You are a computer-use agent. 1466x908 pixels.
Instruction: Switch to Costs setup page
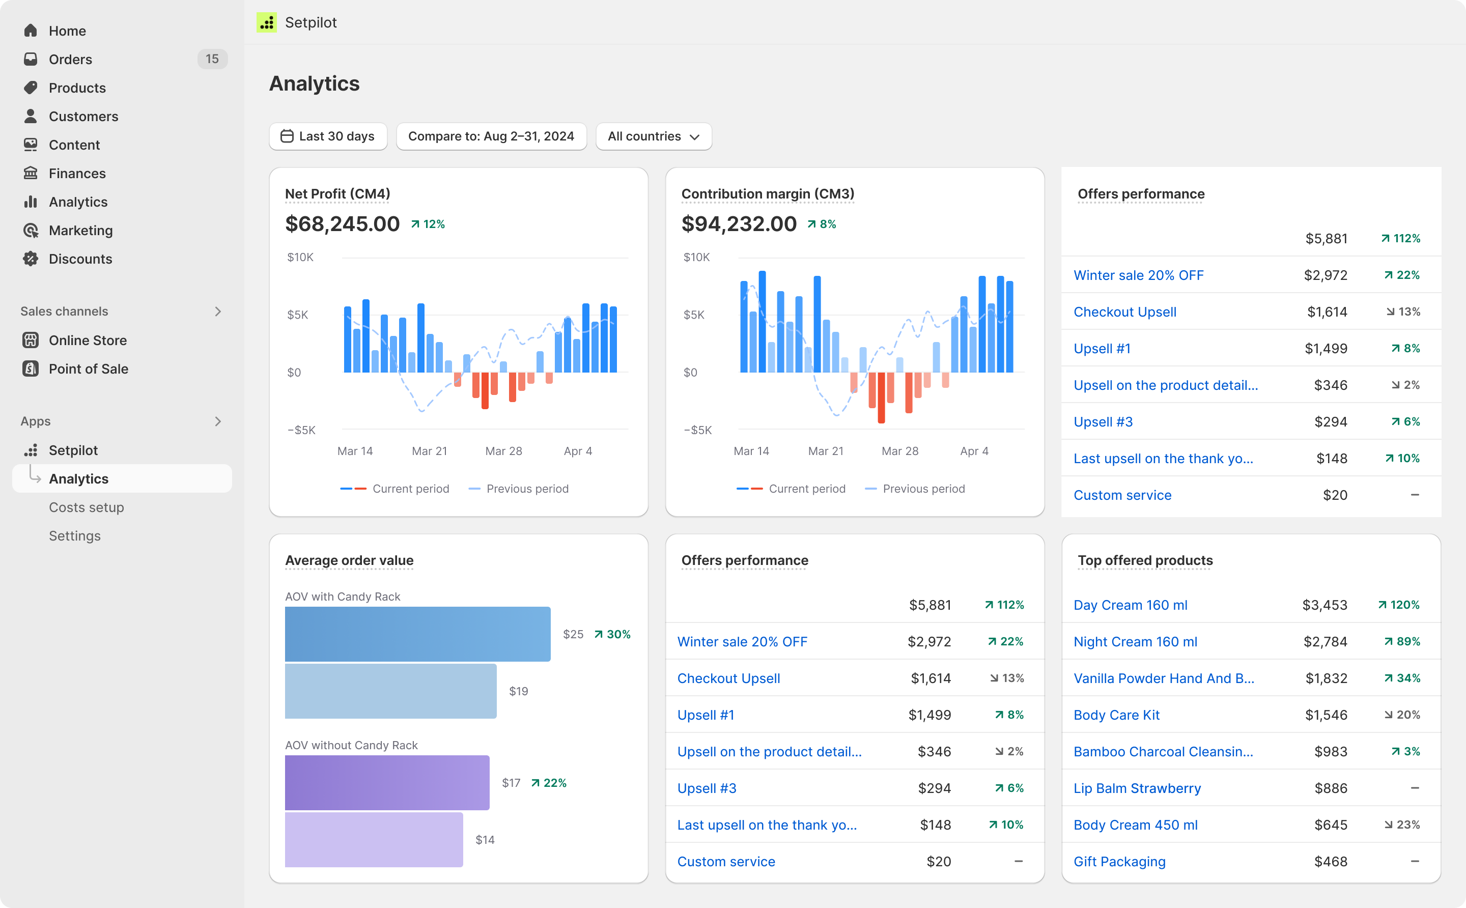tap(87, 507)
